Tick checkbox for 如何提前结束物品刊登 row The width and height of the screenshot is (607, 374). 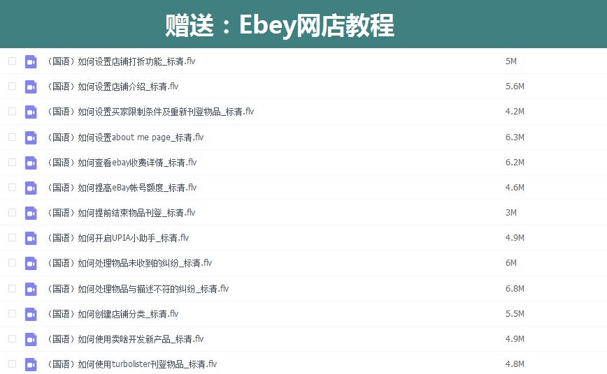12,213
